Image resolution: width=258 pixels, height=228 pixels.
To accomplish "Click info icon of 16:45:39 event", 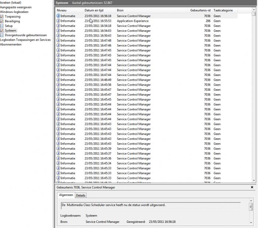I will pos(58,148).
